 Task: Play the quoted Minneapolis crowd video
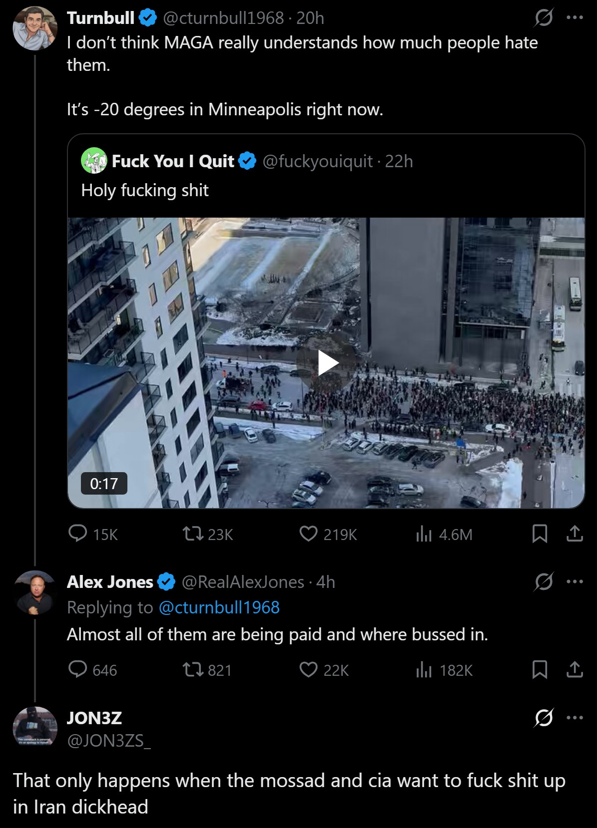tap(328, 363)
